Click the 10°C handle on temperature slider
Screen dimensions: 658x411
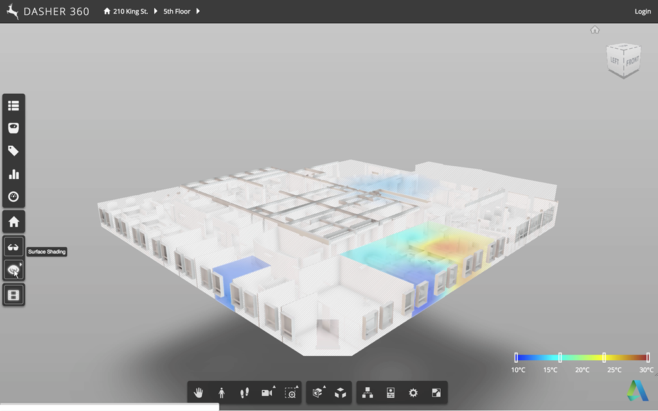[516, 357]
